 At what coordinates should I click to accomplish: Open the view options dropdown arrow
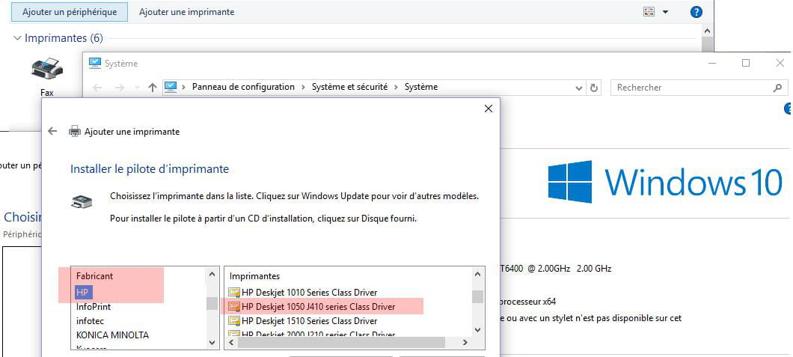[665, 12]
